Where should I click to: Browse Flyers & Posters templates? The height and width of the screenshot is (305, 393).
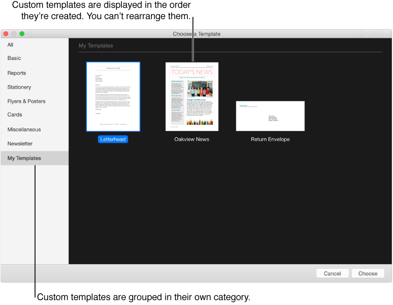point(26,101)
